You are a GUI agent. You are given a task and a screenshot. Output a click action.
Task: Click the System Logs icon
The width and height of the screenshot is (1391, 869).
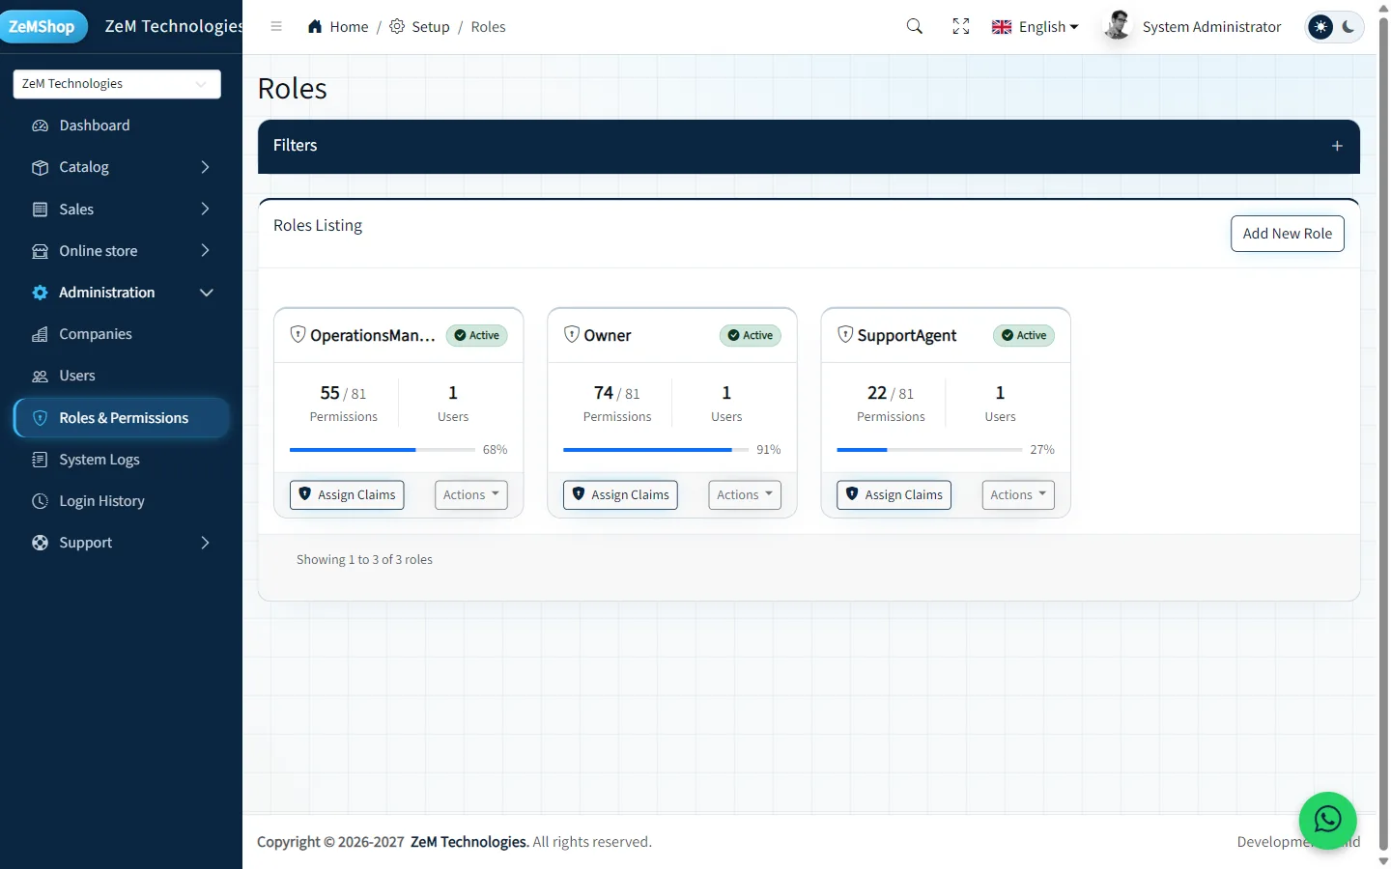[40, 460]
